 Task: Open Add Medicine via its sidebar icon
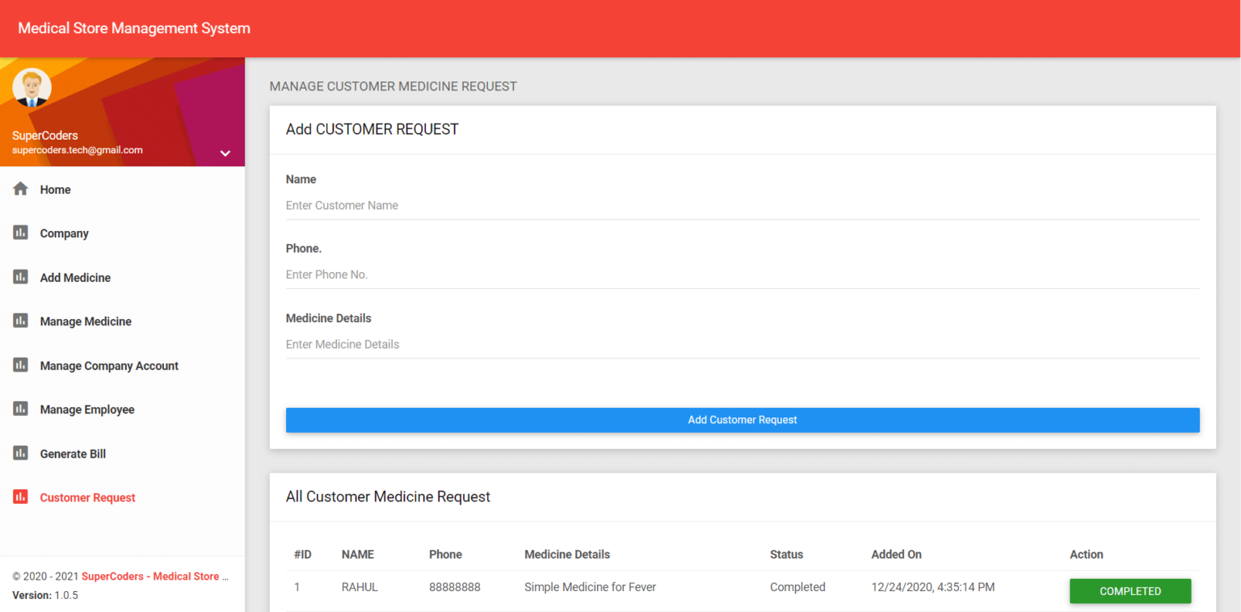[21, 277]
